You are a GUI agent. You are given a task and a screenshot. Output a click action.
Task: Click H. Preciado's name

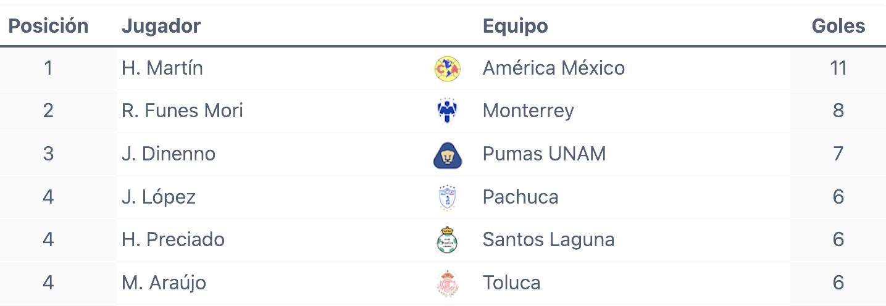click(x=173, y=239)
